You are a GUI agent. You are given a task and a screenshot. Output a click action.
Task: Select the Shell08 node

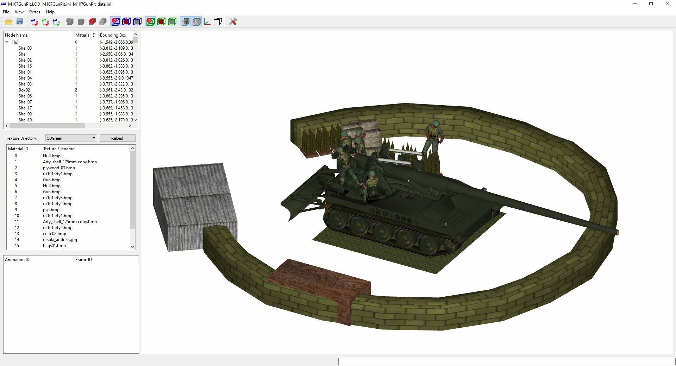[25, 48]
